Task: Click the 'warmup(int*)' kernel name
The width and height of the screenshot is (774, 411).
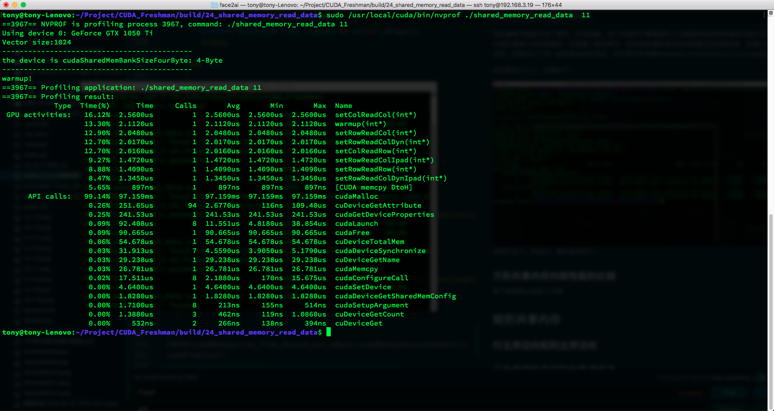Action: coord(361,124)
